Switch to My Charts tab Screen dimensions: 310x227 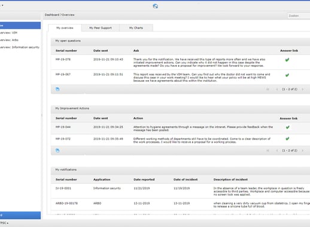136,28
